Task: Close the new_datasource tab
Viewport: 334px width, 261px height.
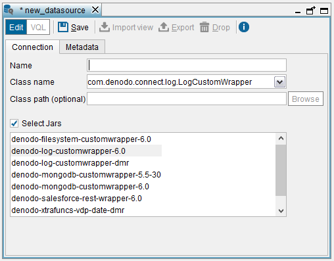Action: pyautogui.click(x=95, y=10)
